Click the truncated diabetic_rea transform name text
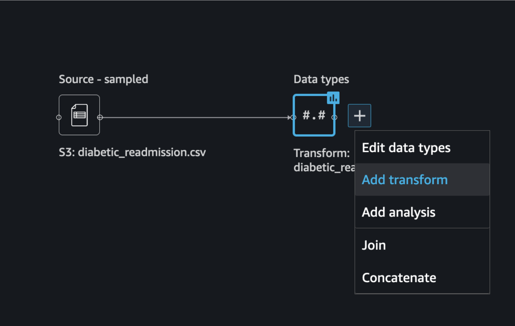The width and height of the screenshot is (515, 326). tap(324, 167)
